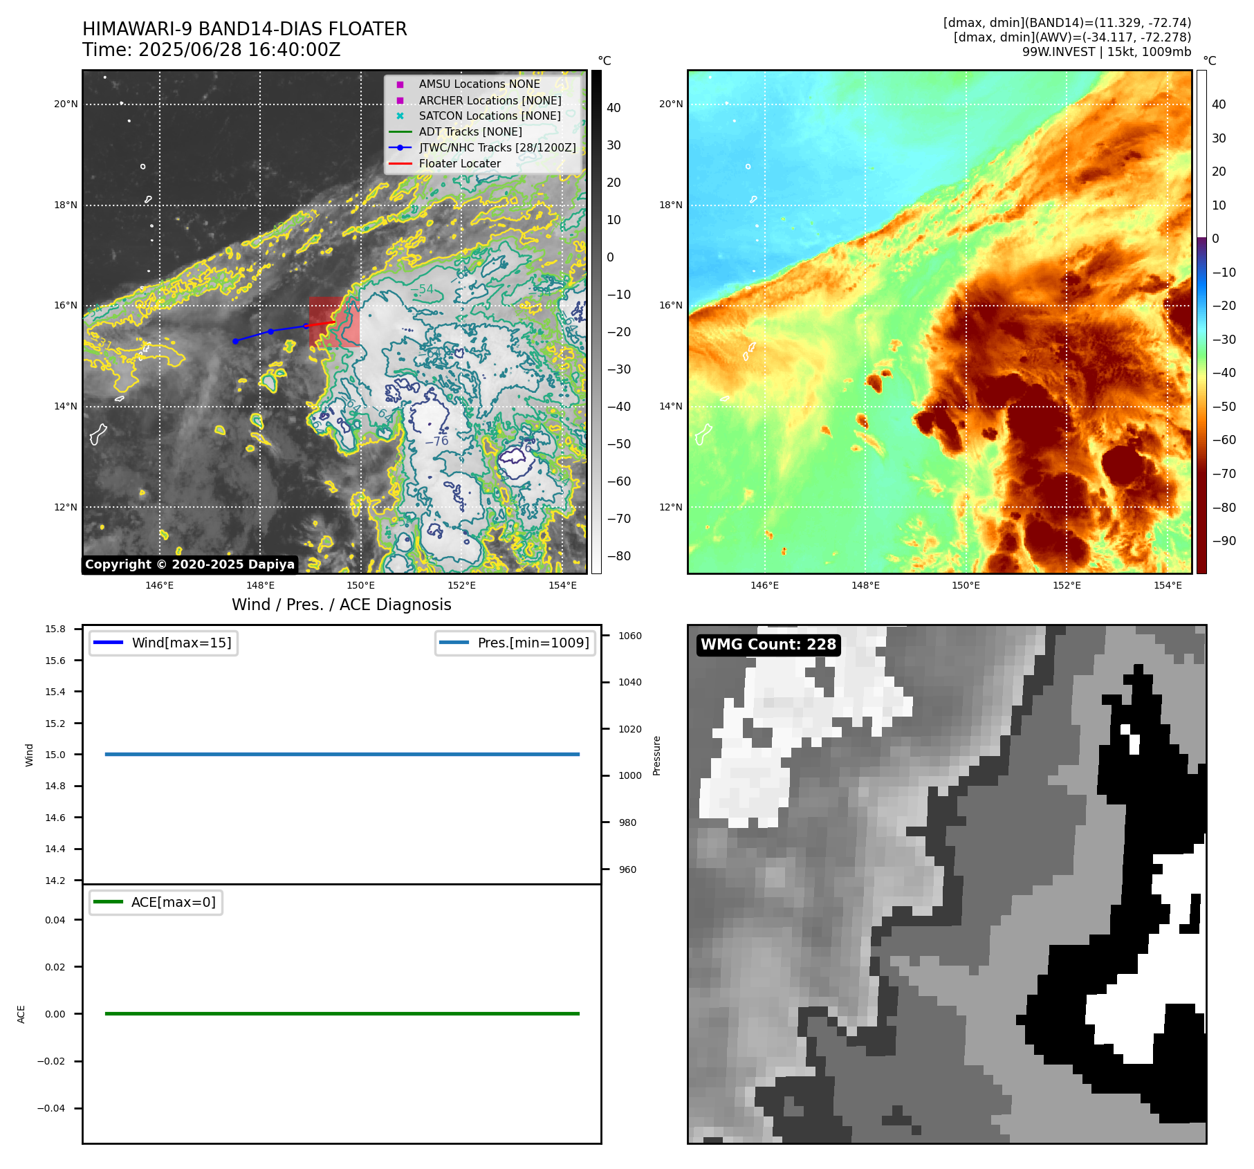Click the 'Copyright © 2020-2025 Dapiya' label

(190, 564)
